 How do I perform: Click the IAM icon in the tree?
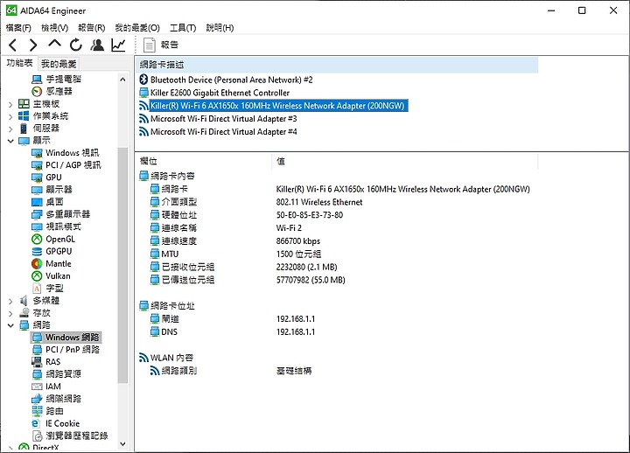(x=37, y=387)
